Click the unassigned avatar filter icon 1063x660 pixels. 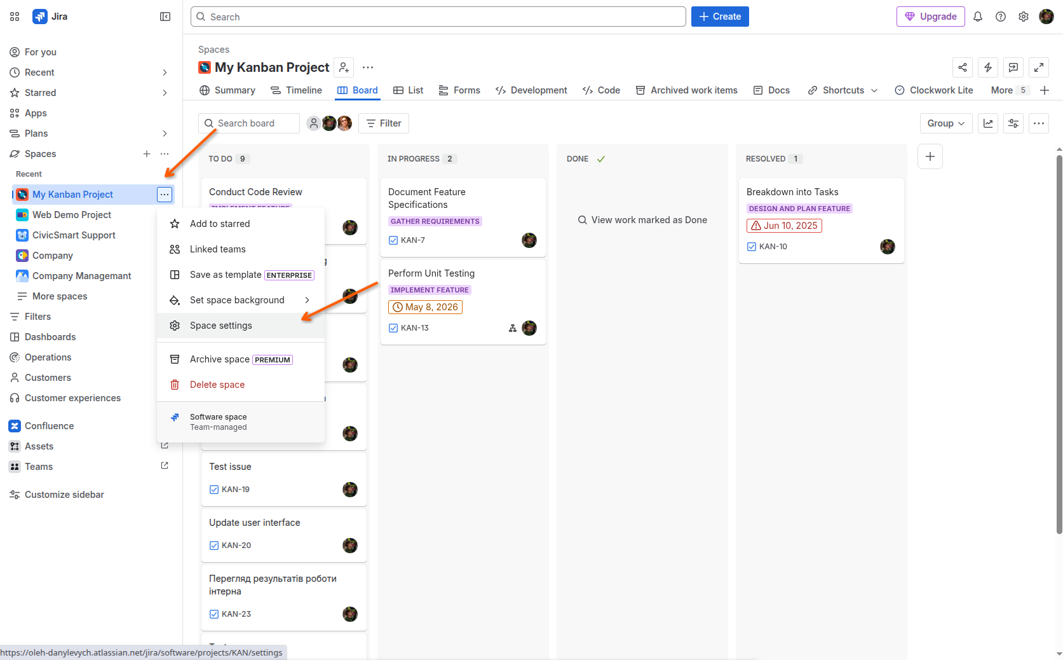[314, 123]
